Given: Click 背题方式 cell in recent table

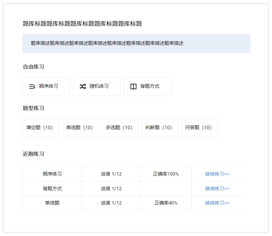Looking at the screenshot, I should click(x=52, y=188).
